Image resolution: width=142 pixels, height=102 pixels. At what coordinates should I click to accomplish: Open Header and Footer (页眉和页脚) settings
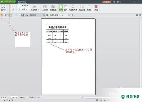[x=73, y=8]
